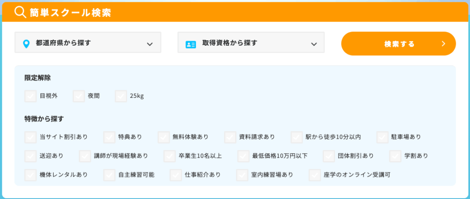470x199 pixels.
Task: Check the 講師が現場経験あり box
Action: 85,156
